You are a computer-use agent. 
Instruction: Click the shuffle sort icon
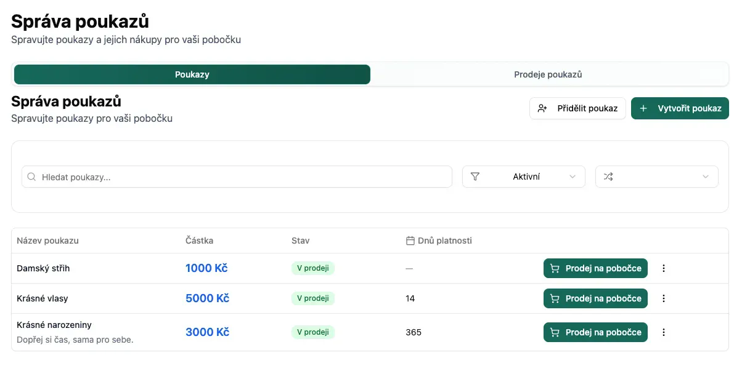coord(608,177)
